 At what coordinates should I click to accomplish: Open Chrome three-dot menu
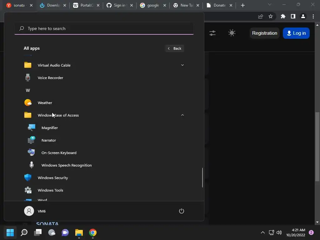[x=313, y=16]
